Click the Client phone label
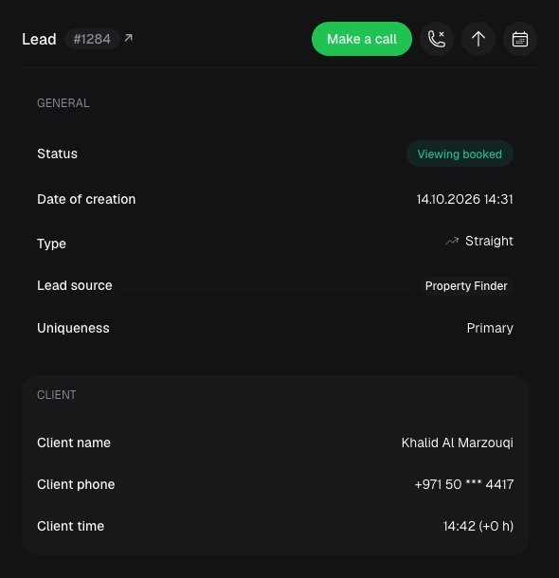The image size is (559, 578). (76, 484)
